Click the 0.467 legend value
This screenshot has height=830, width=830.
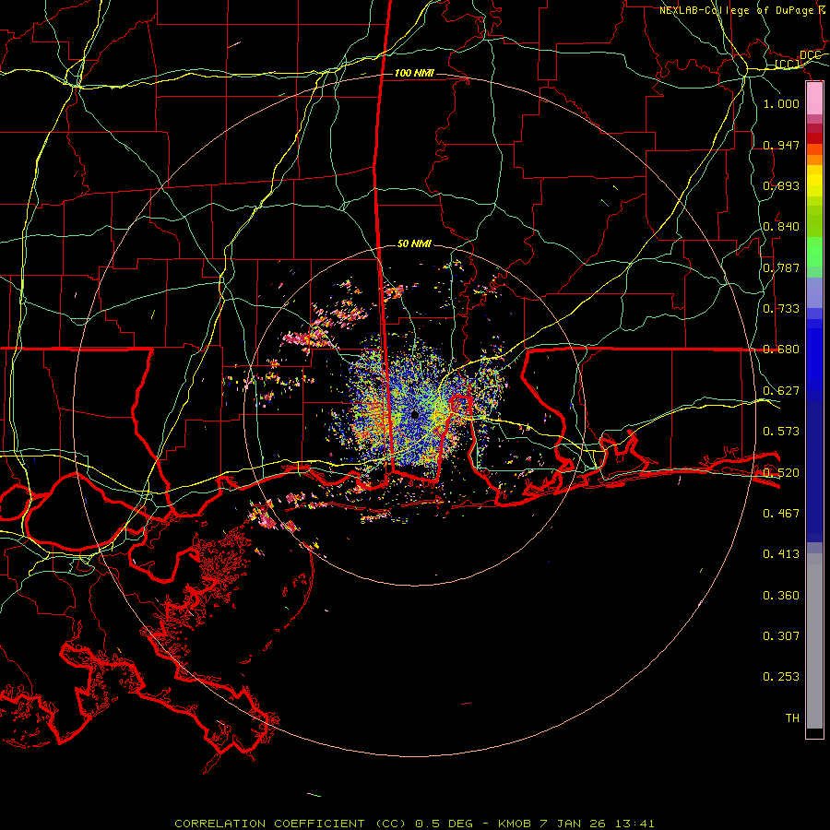click(x=781, y=514)
